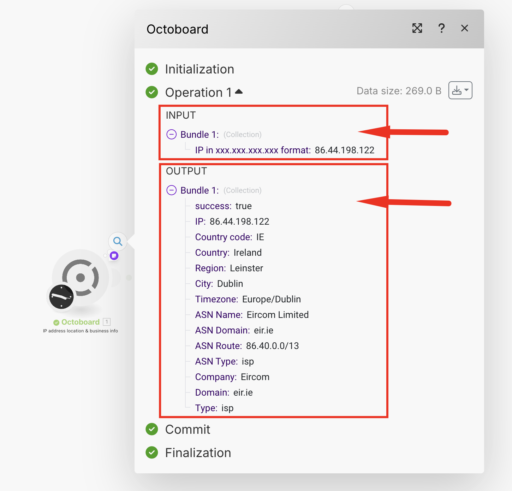The height and width of the screenshot is (491, 512).
Task: Collapse Operation 1 using the arrow
Action: pyautogui.click(x=239, y=92)
